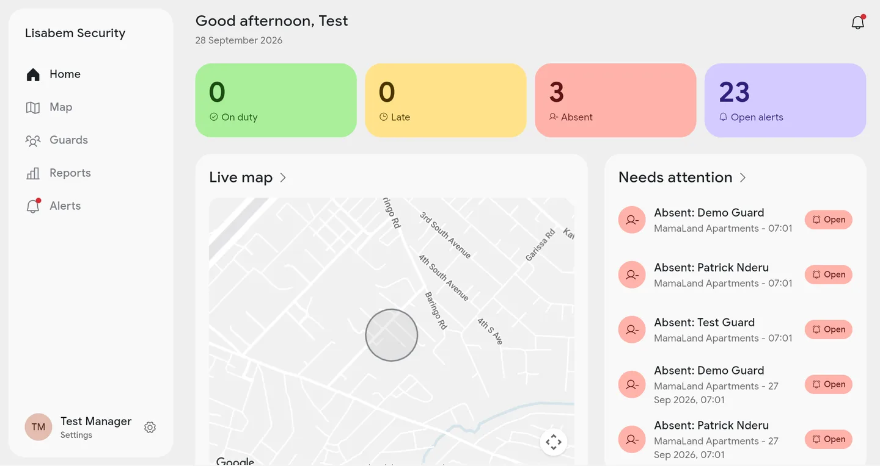Open notifications bell at top right
This screenshot has height=466, width=880.
tap(858, 23)
